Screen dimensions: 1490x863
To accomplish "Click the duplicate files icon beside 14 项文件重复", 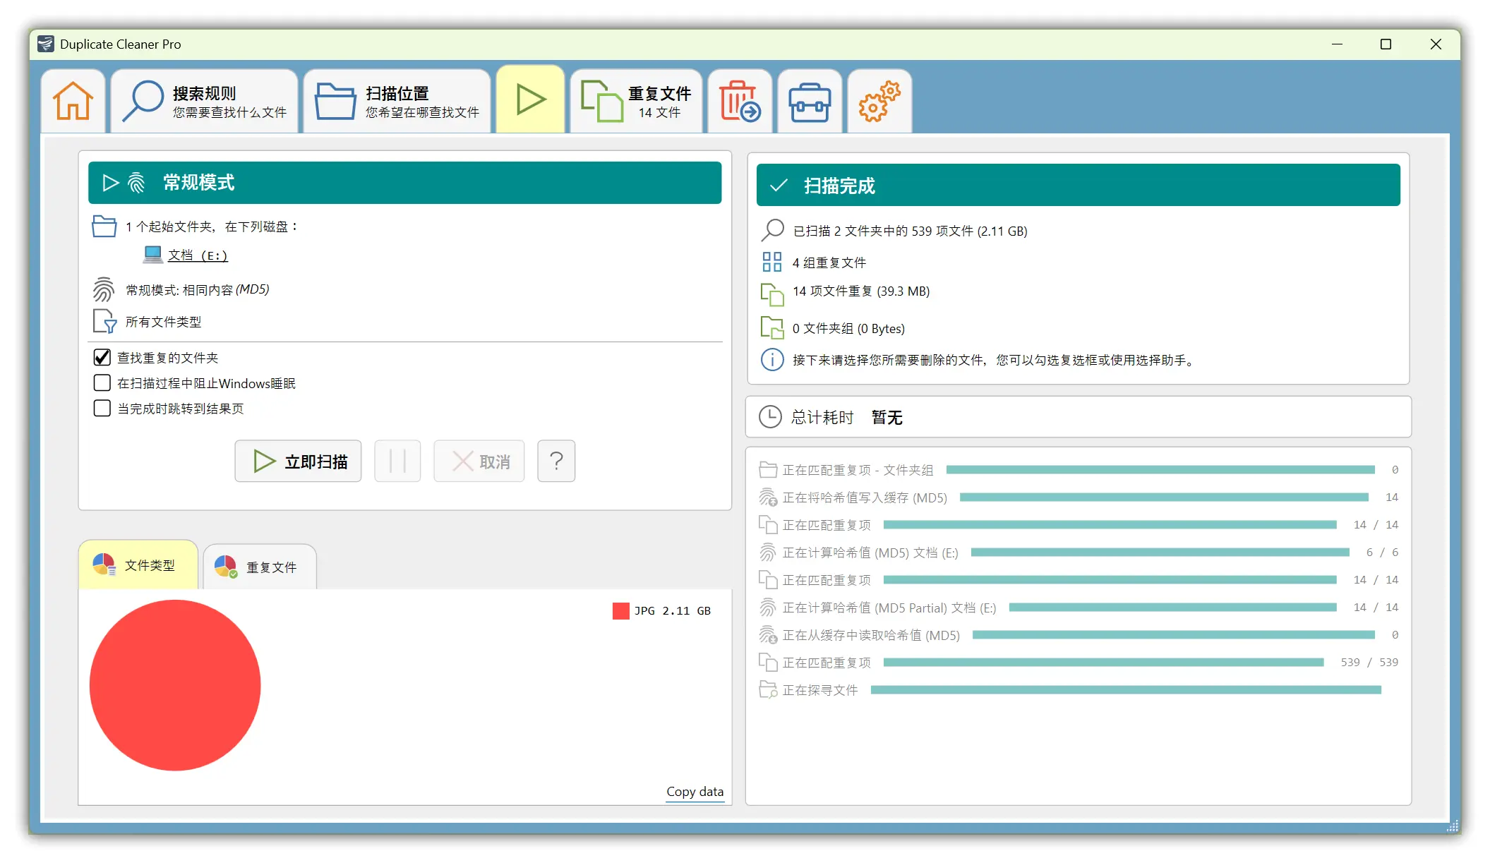I will click(x=772, y=294).
